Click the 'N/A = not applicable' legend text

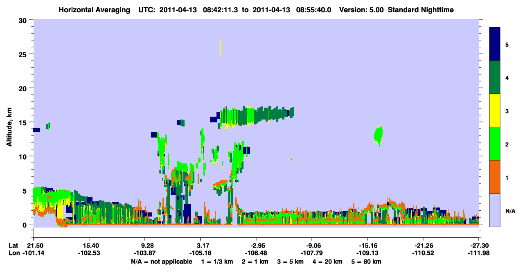(162, 262)
